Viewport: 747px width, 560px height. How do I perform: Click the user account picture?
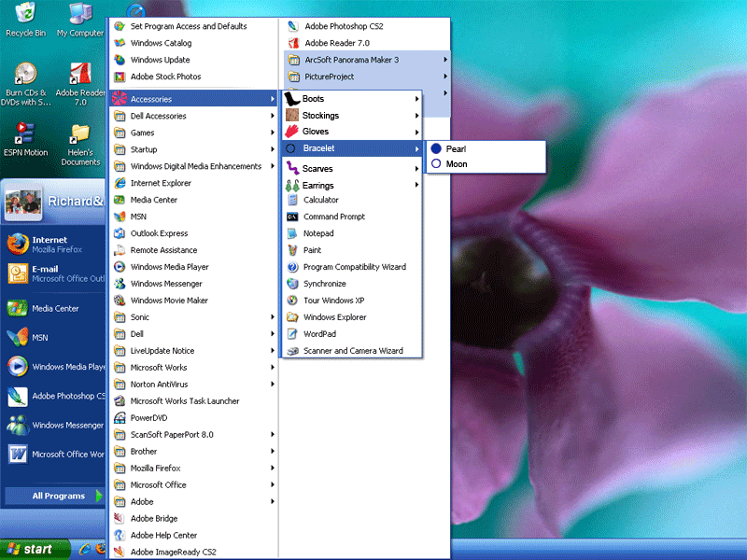pyautogui.click(x=22, y=203)
